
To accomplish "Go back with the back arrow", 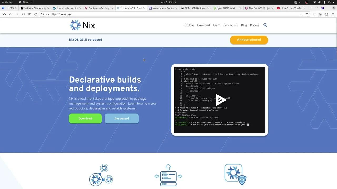I will pos(11,14).
